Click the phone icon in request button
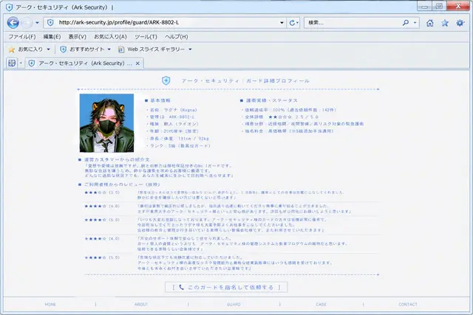The width and height of the screenshot is (473, 315). (x=181, y=287)
